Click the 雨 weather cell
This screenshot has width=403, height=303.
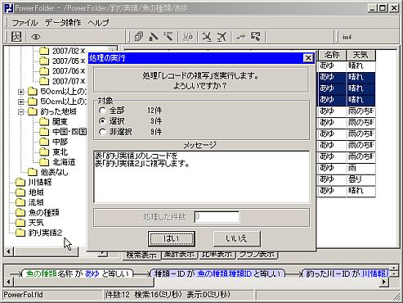[x=360, y=168]
